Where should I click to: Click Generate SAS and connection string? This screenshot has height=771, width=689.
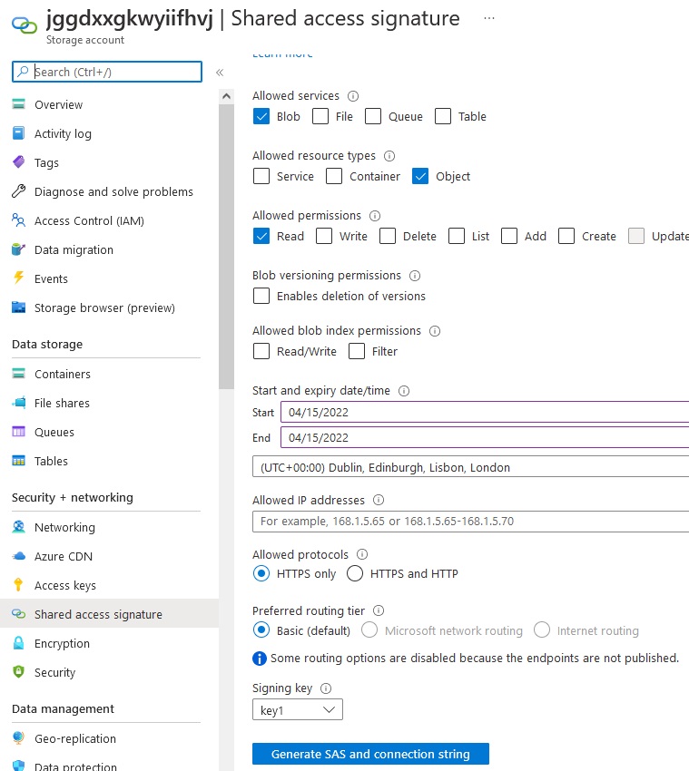[370, 754]
